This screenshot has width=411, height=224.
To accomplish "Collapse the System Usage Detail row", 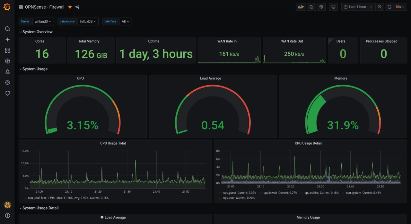I will (x=39, y=208).
